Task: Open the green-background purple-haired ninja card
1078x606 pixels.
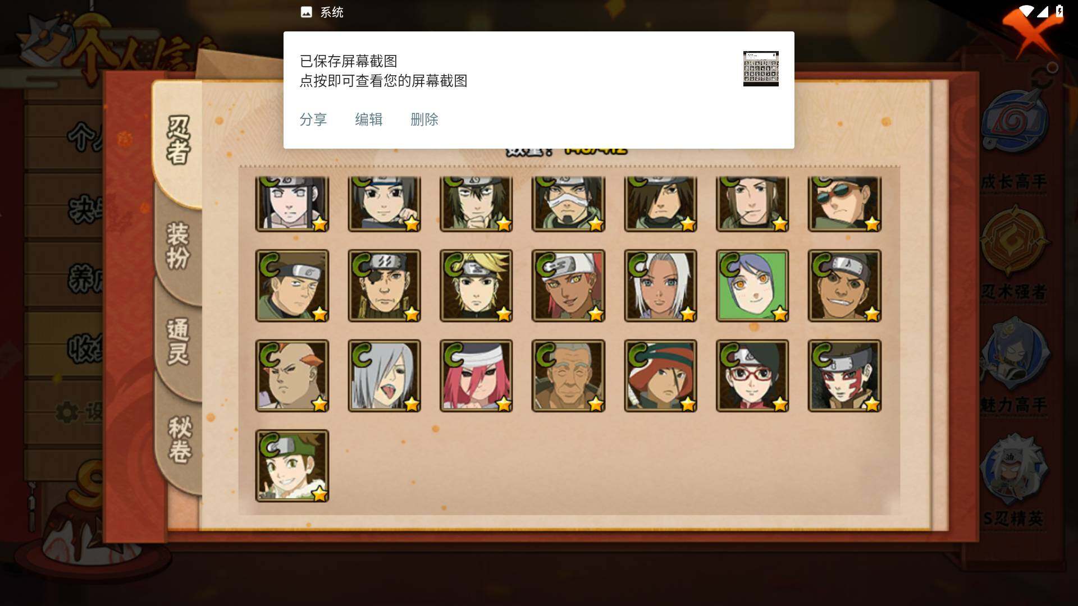Action: 752,286
